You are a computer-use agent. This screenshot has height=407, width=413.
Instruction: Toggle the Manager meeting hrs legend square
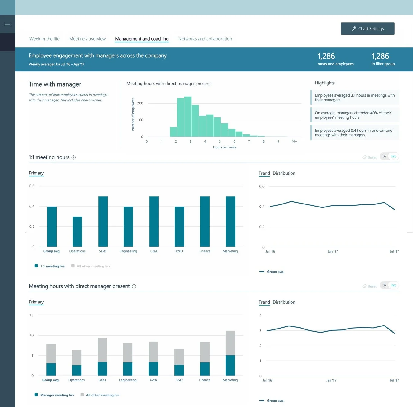point(36,395)
